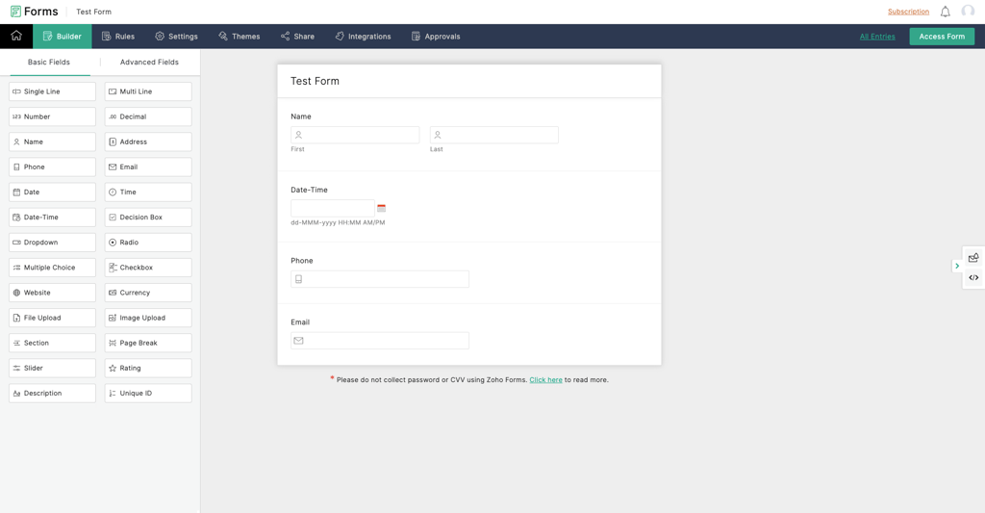Select the Basic Fields tab
The height and width of the screenshot is (513, 985).
49,63
